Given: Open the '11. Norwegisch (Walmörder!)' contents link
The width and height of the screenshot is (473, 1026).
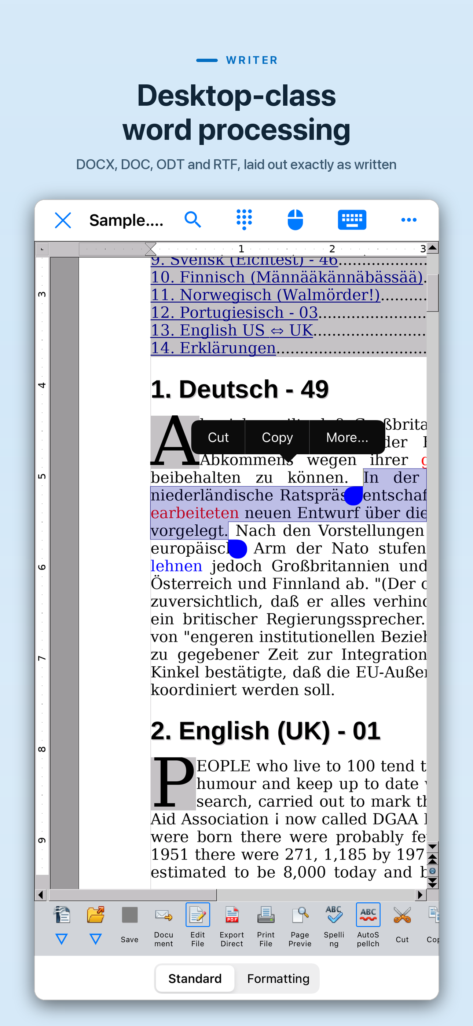Looking at the screenshot, I should pos(265,295).
